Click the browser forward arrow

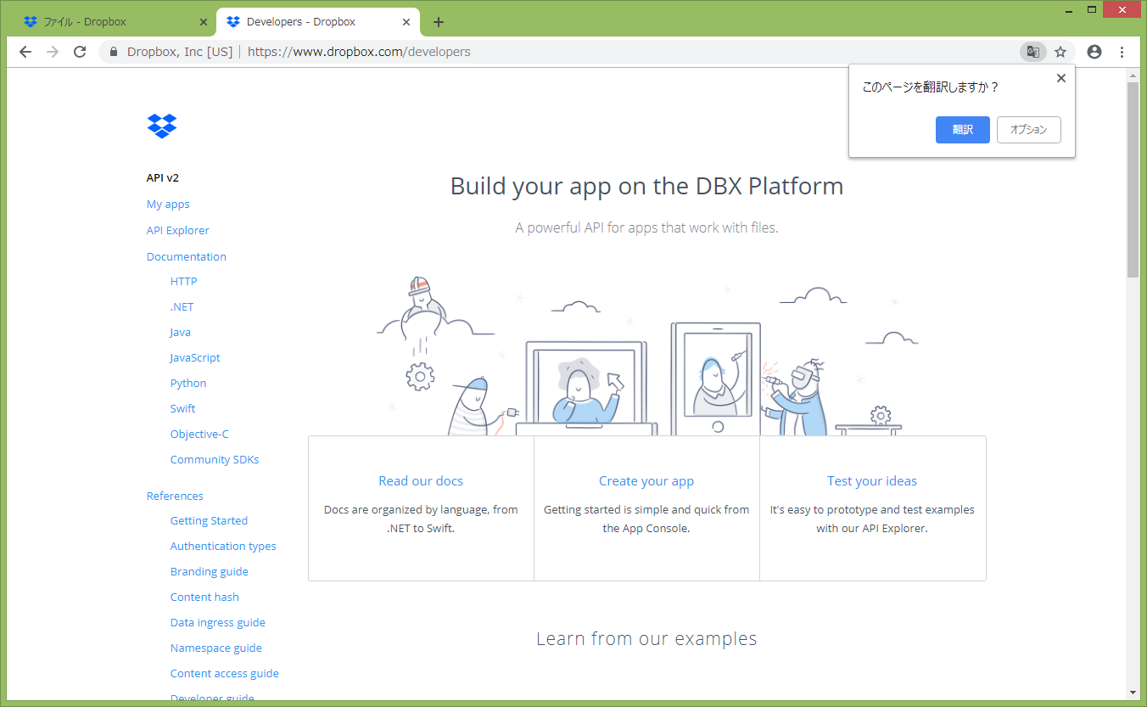click(x=53, y=52)
